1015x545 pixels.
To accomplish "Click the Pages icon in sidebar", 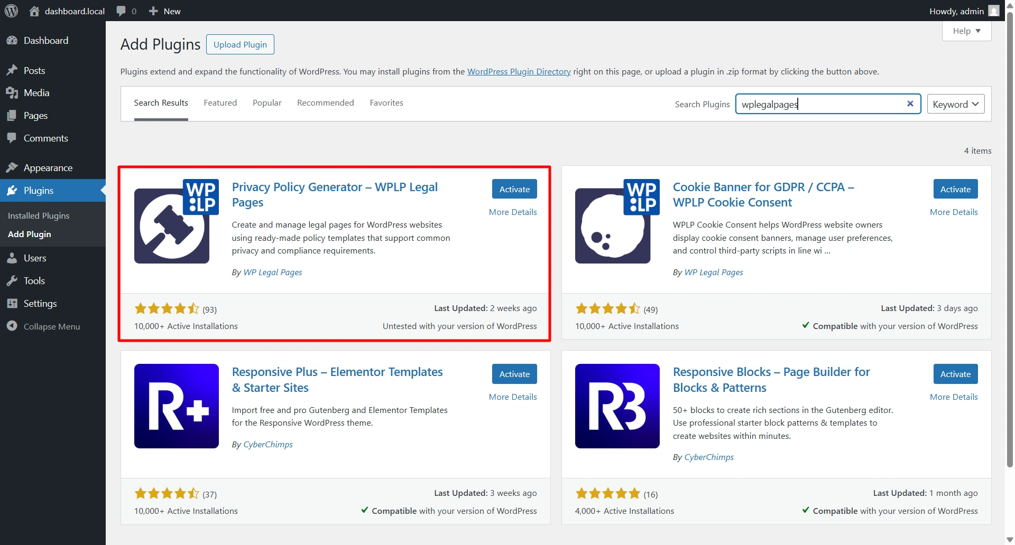I will tap(12, 116).
